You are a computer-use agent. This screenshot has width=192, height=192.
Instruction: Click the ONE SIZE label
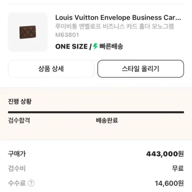71,47
